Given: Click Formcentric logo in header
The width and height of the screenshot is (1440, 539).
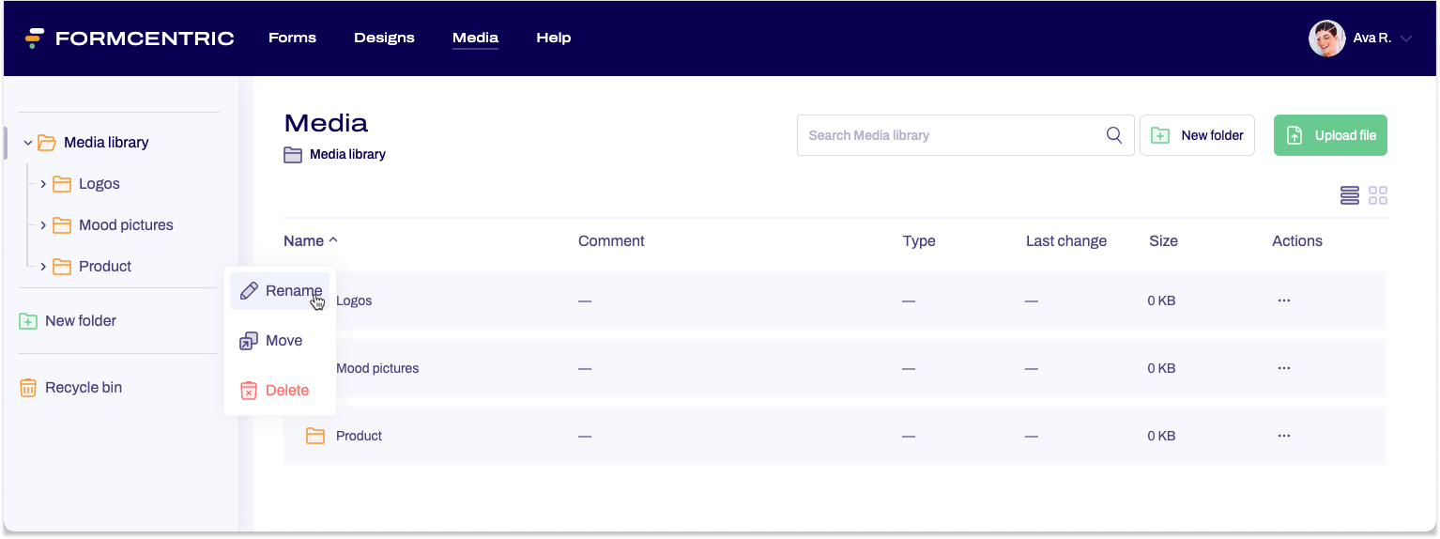Looking at the screenshot, I should (x=130, y=38).
